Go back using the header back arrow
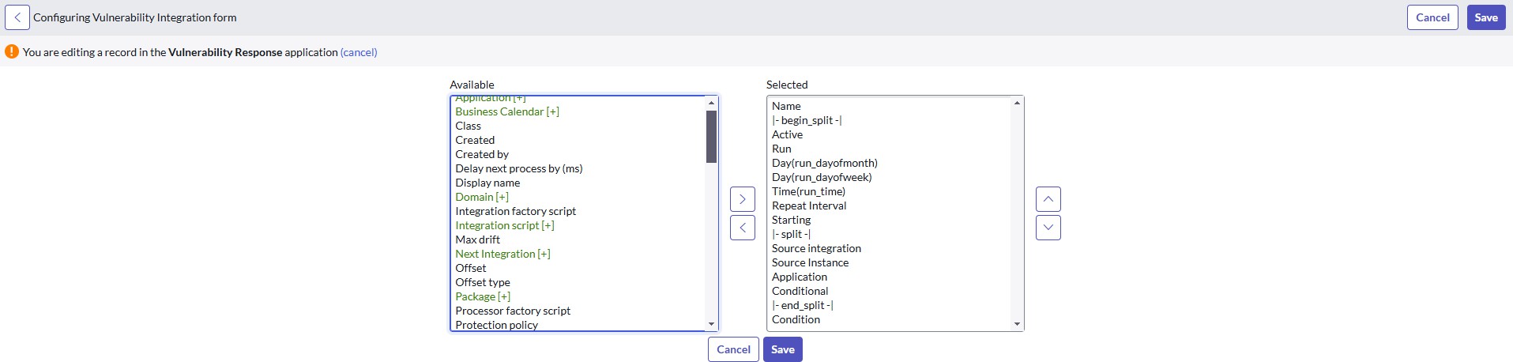 17,17
